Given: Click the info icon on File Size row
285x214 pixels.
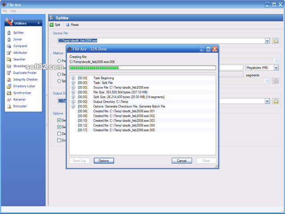Looking at the screenshot, I should pos(73,92).
